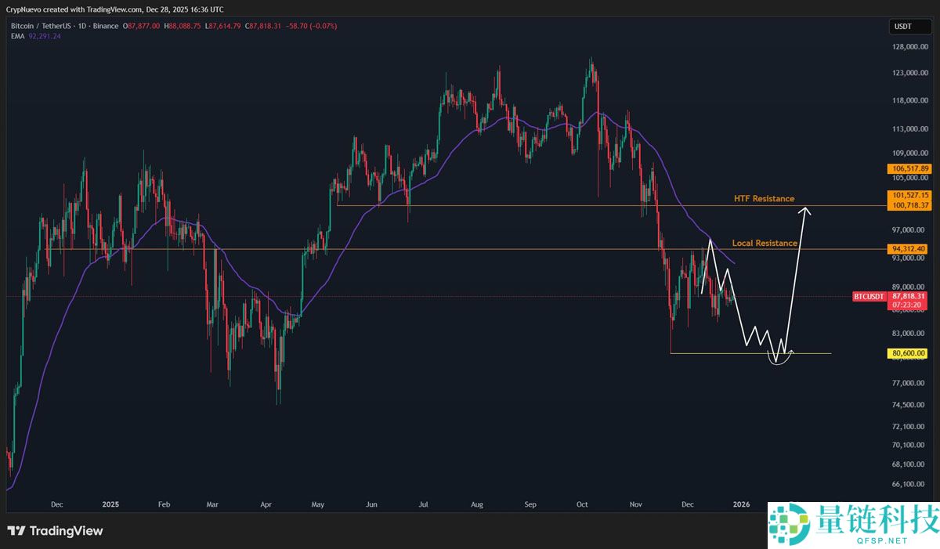Click the 94,312.40 orange price tag

pyautogui.click(x=909, y=249)
